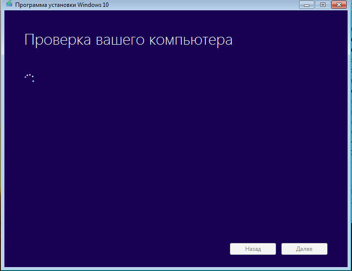Viewport: 352px width, 271px height.
Task: Click the Далее button
Action: click(x=304, y=249)
